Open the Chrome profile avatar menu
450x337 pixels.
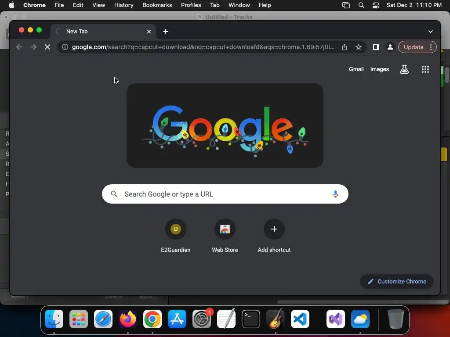point(390,47)
